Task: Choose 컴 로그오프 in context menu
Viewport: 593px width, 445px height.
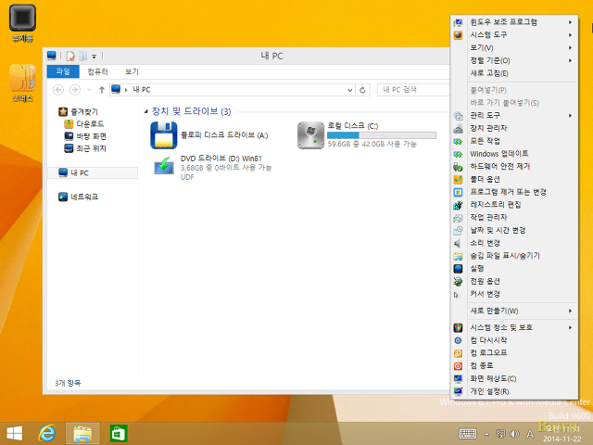Action: [x=514, y=352]
